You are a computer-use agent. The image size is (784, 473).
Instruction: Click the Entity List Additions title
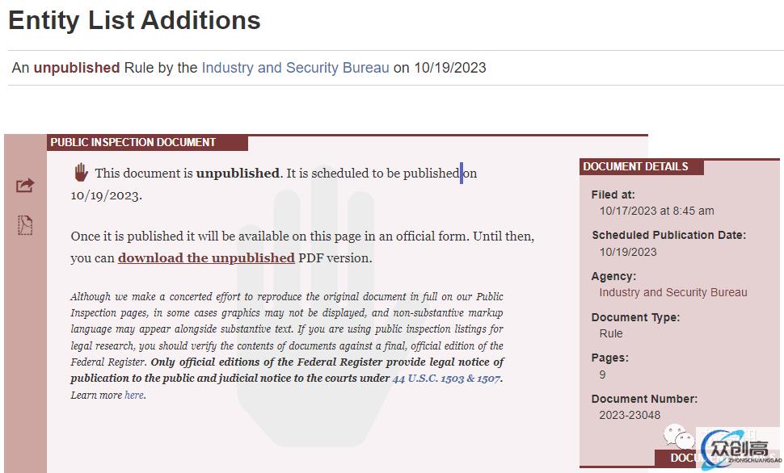(134, 20)
